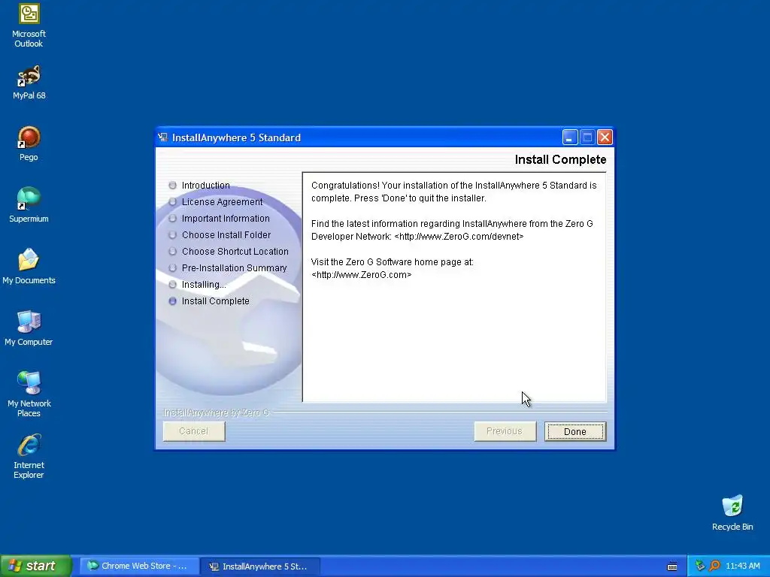Click the InstallAnywhere title bar icon
Viewport: 770px width, 577px height.
162,137
